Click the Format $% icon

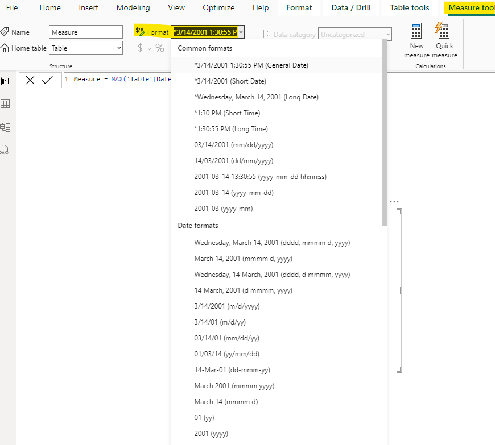[140, 31]
